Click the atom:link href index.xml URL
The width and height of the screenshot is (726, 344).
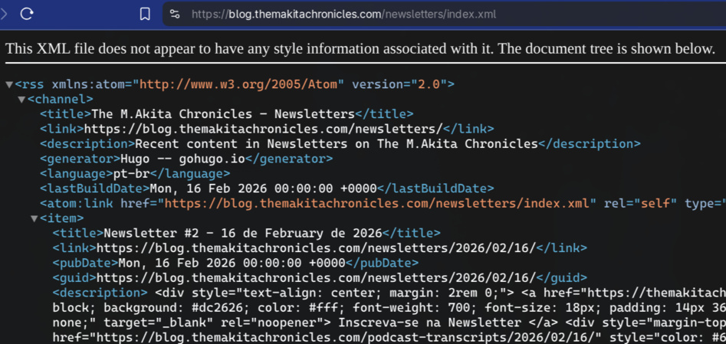[x=379, y=203]
